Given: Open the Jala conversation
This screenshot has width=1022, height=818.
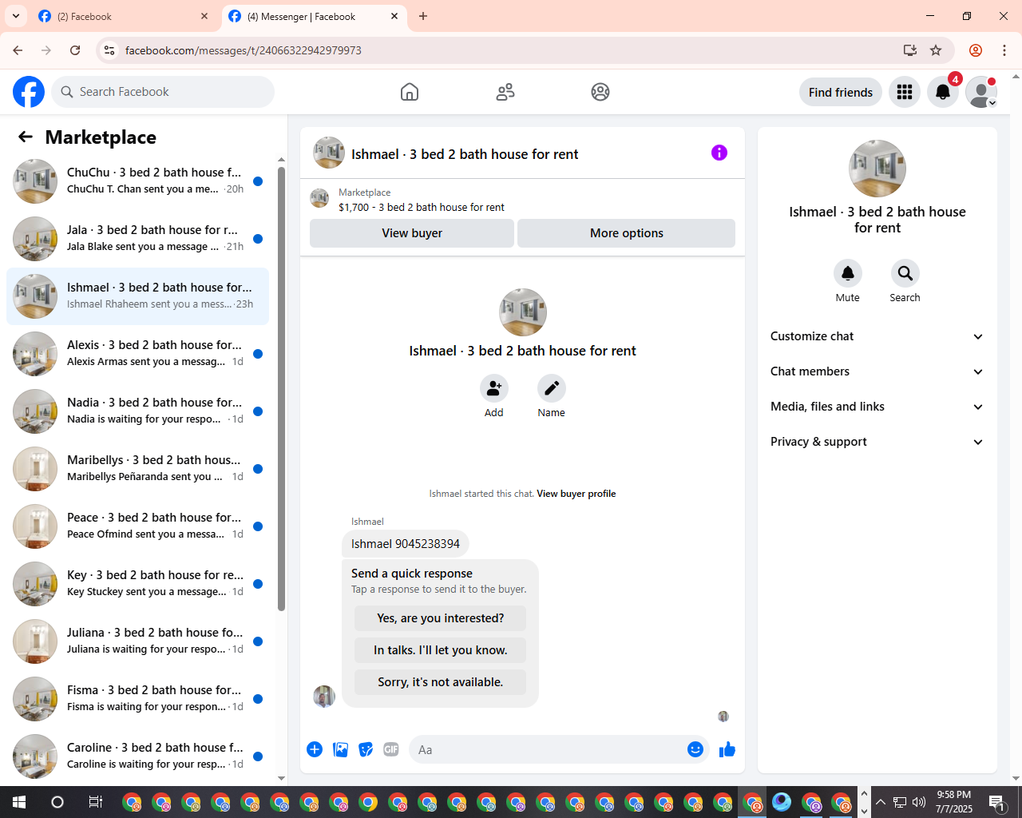Looking at the screenshot, I should (x=138, y=239).
